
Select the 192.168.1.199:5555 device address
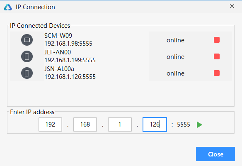point(70,60)
